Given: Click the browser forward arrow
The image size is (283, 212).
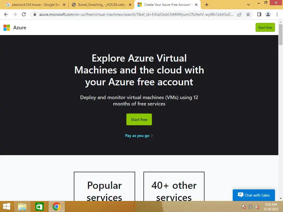Looking at the screenshot, I should point(15,14).
